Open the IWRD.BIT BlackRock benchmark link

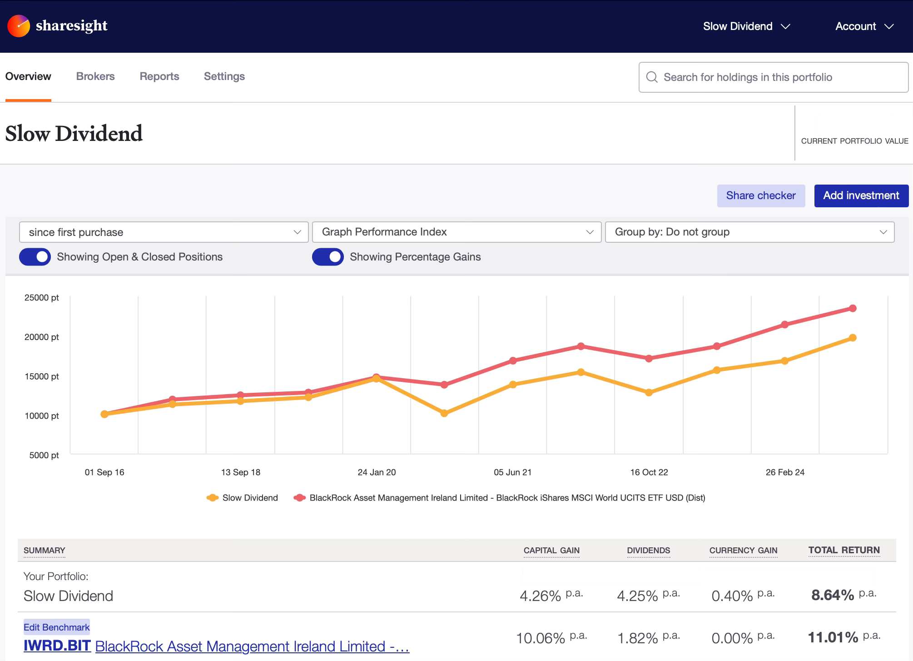[217, 646]
